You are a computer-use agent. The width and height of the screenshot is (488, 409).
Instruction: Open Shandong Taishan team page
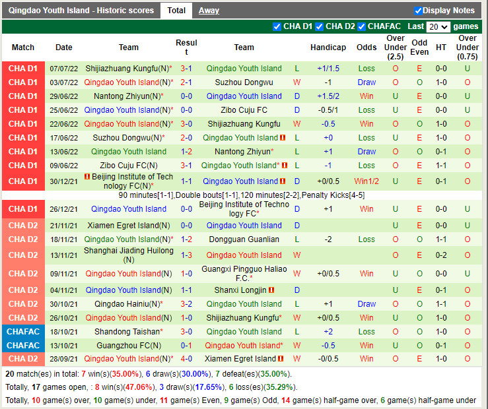[127, 332]
